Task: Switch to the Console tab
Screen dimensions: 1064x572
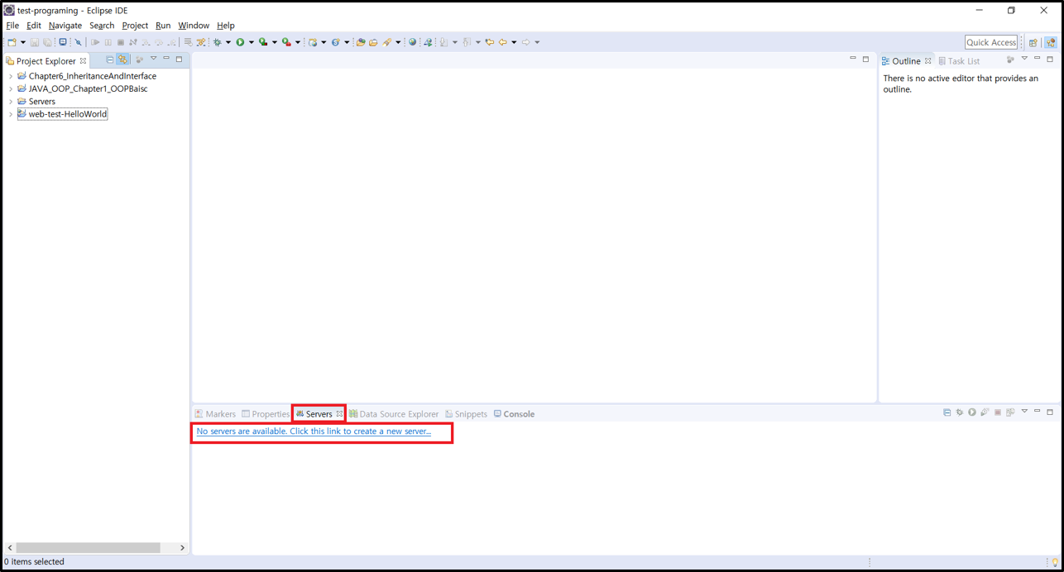Action: tap(514, 414)
